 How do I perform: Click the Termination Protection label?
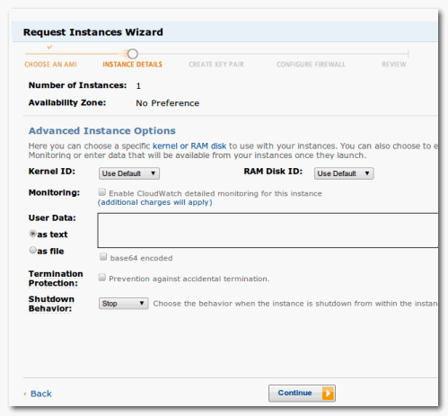[x=56, y=279]
